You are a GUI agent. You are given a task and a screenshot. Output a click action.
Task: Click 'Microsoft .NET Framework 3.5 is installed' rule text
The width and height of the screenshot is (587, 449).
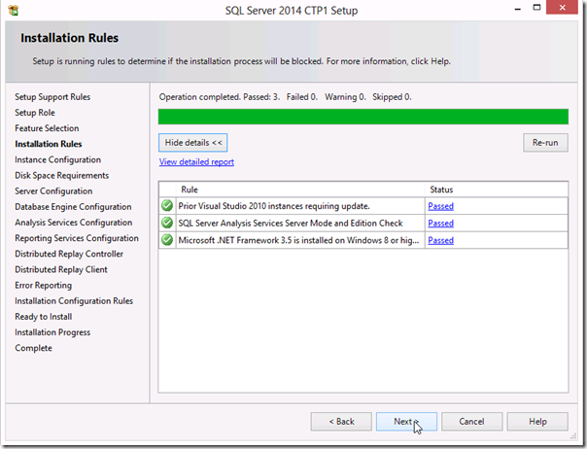point(298,240)
